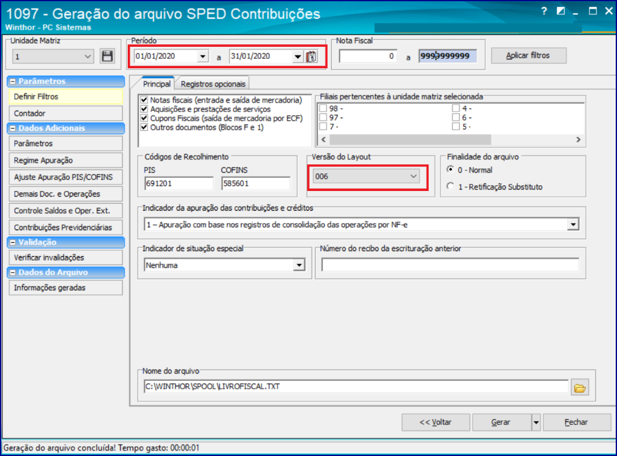Toggle Aquisições e prestações de serviços checkbox

[144, 109]
